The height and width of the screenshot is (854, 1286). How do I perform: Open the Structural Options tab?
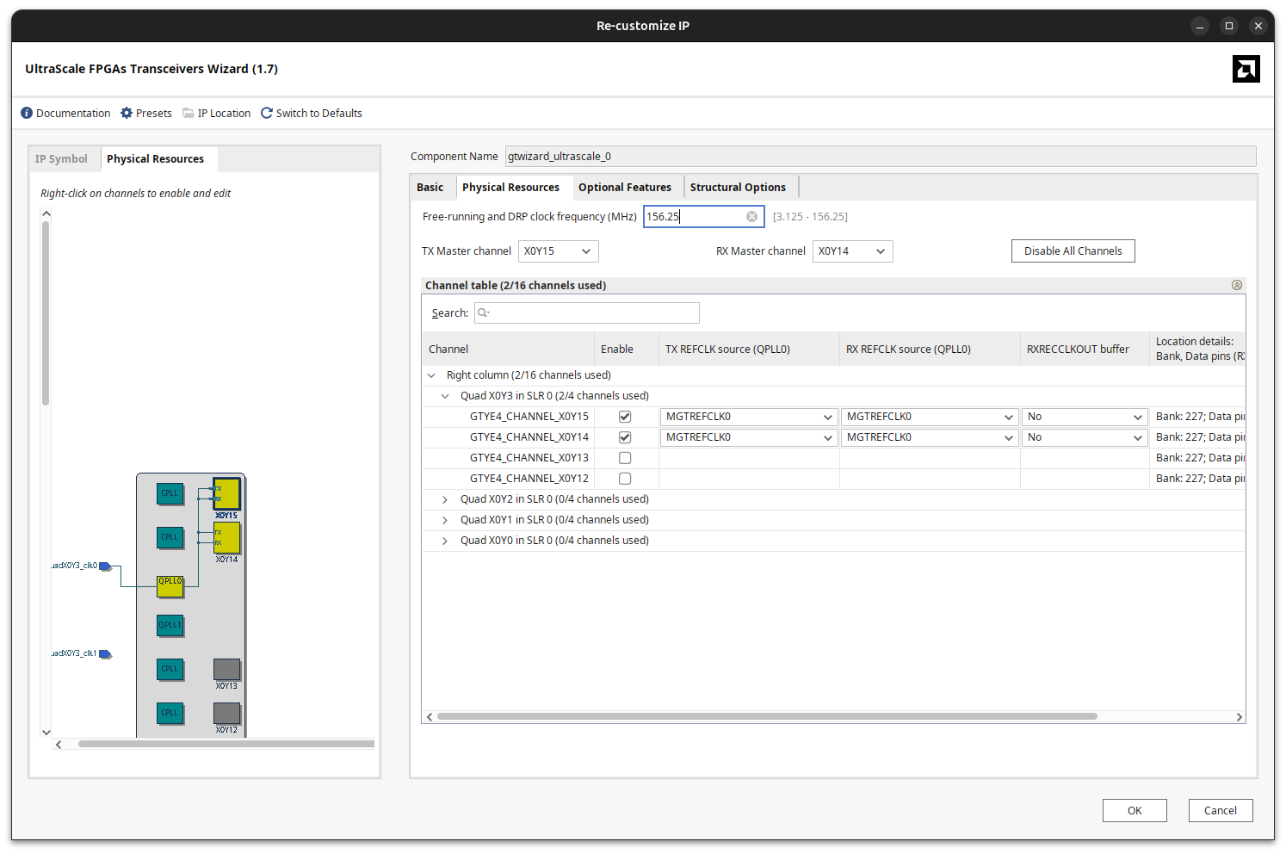(x=739, y=187)
